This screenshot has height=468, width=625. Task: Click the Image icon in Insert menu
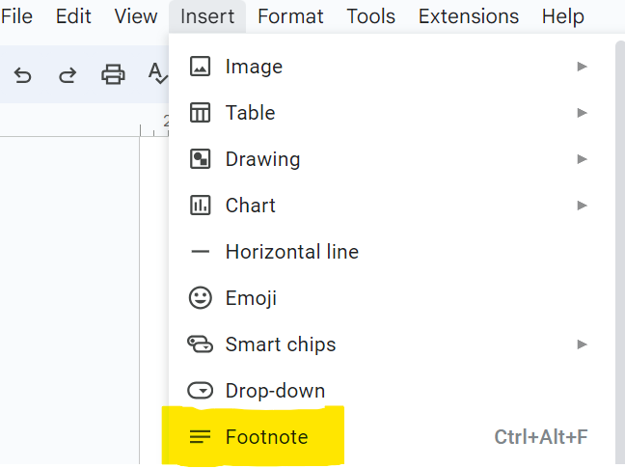[x=200, y=67]
